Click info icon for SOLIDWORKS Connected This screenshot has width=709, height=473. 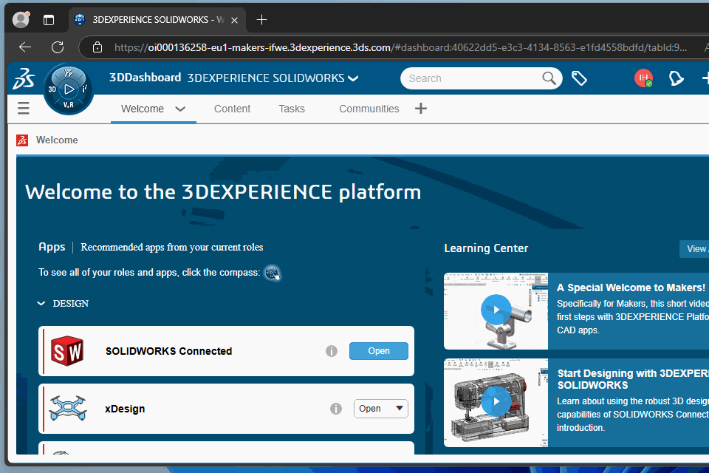tap(332, 351)
